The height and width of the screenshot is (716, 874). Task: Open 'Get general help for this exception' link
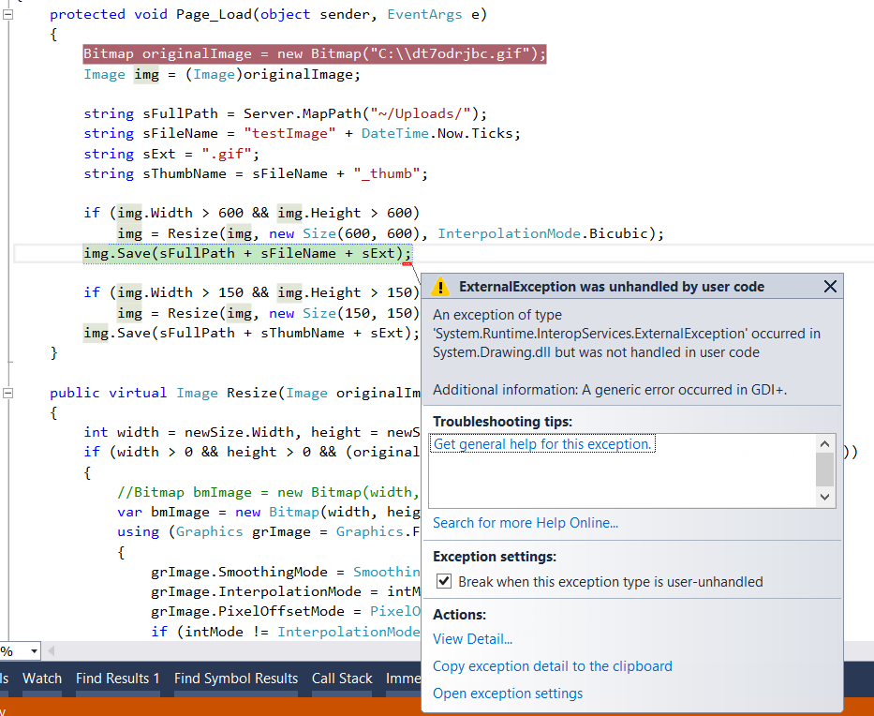(542, 444)
